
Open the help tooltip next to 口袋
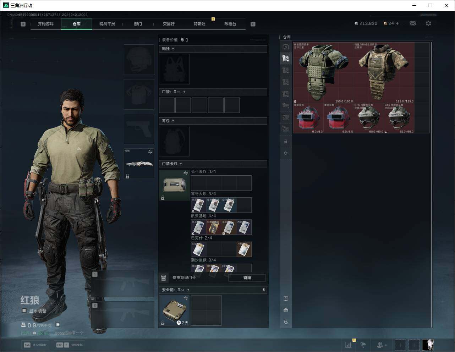184,92
